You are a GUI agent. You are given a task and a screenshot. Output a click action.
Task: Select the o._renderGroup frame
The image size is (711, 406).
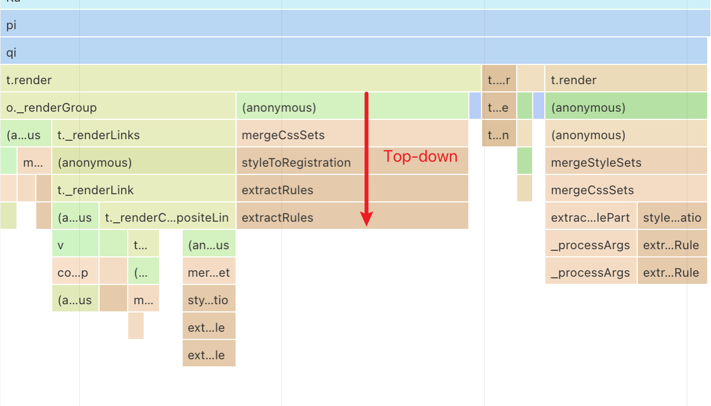(118, 106)
